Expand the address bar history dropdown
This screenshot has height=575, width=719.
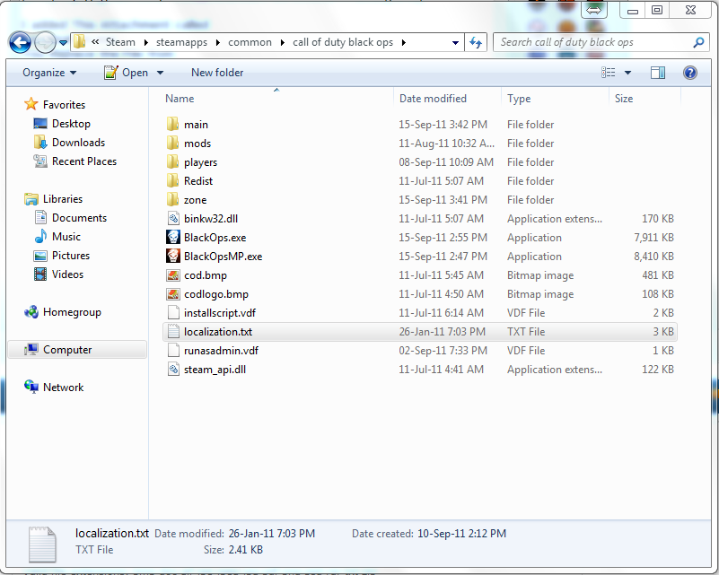[455, 43]
